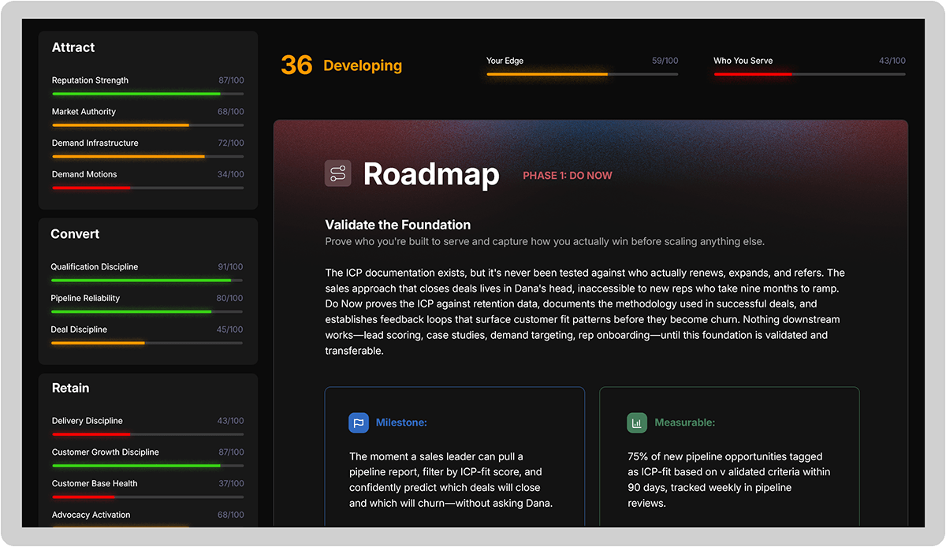Screen dimensions: 946x547
Task: Click the Delivery Discipline label
Action: click(x=88, y=421)
